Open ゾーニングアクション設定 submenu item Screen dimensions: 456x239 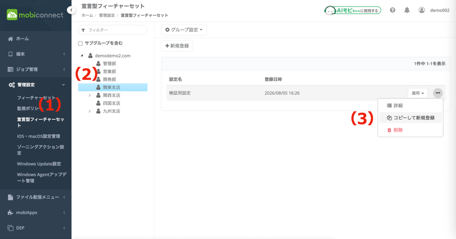41,150
